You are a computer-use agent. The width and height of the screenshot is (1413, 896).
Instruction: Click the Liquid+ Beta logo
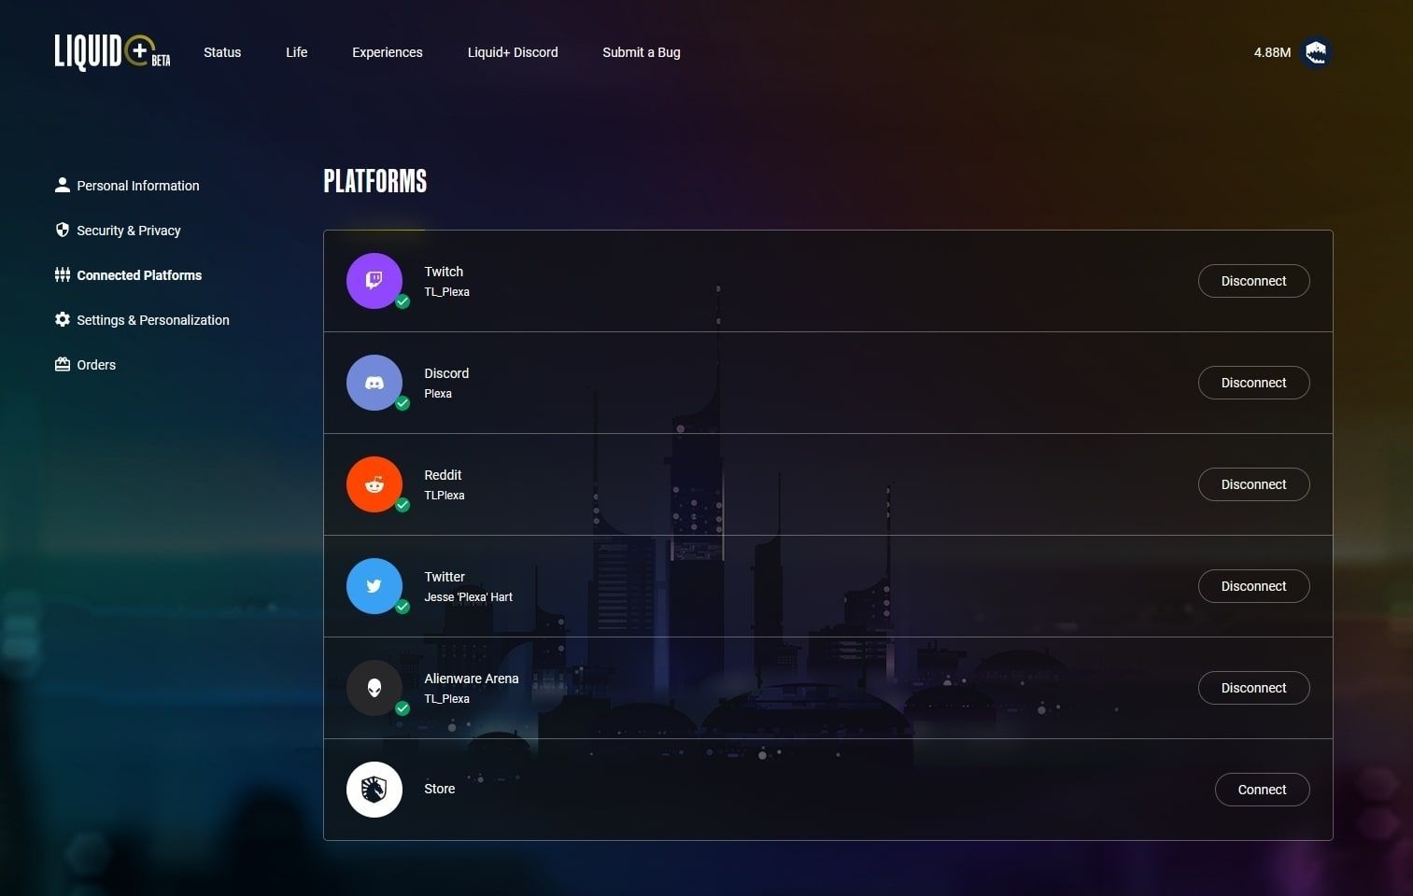coord(110,52)
